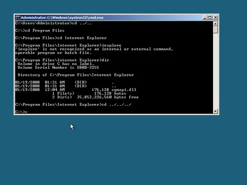Click the window title 'Administrator: C:\Windows\system32\cmd.exe'
The width and height of the screenshot is (247, 185).
click(x=62, y=18)
